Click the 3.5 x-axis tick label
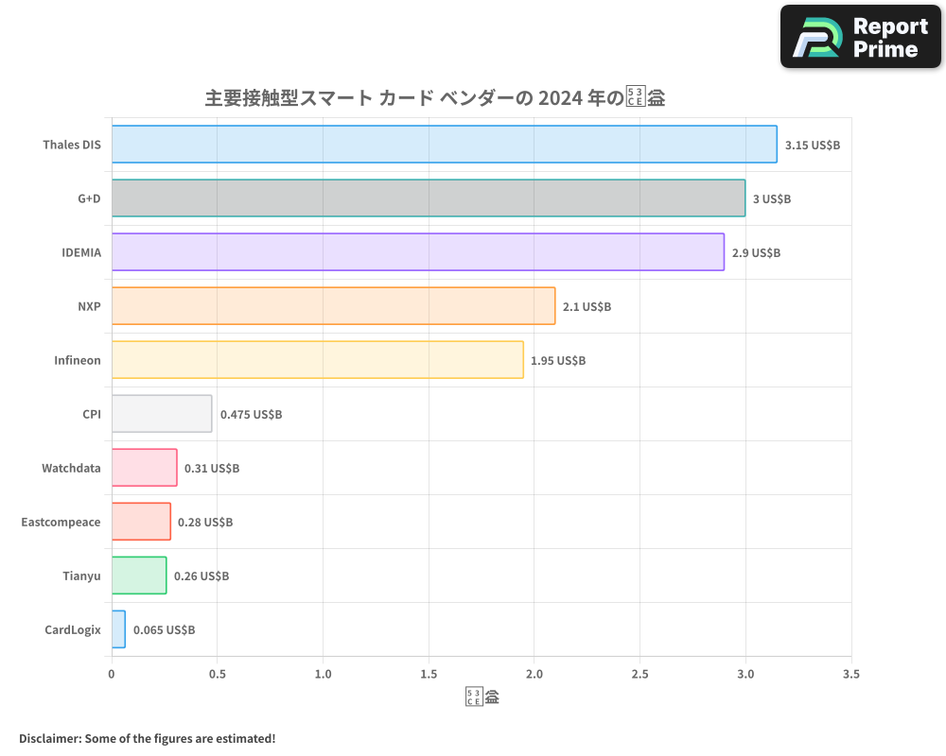The image size is (946, 756). click(850, 674)
